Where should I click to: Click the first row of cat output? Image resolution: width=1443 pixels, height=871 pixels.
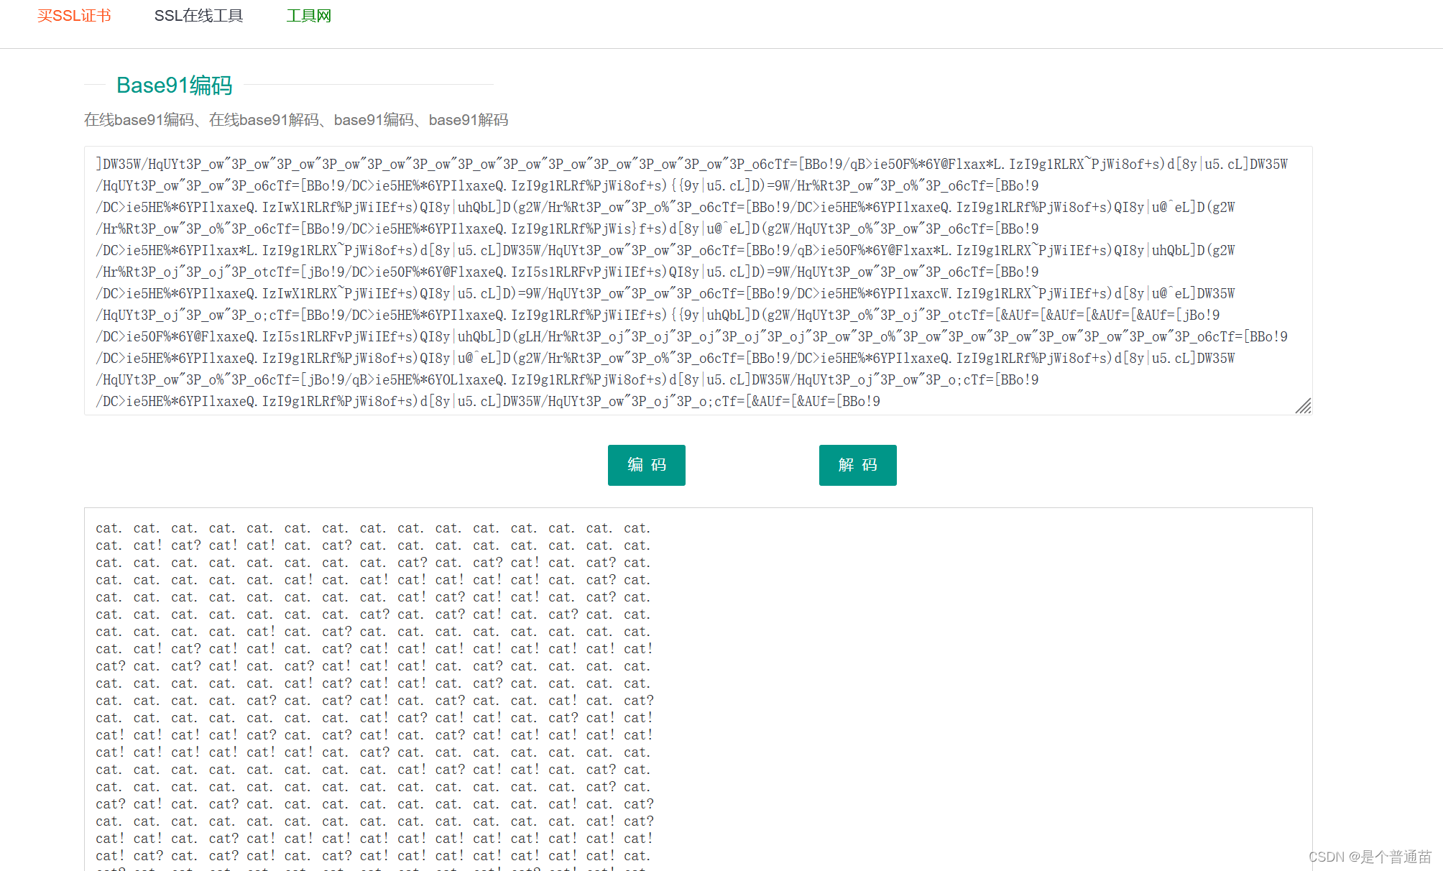pos(372,529)
